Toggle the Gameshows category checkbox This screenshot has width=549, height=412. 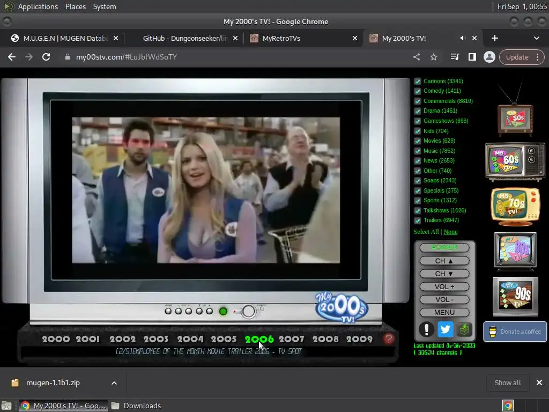417,121
